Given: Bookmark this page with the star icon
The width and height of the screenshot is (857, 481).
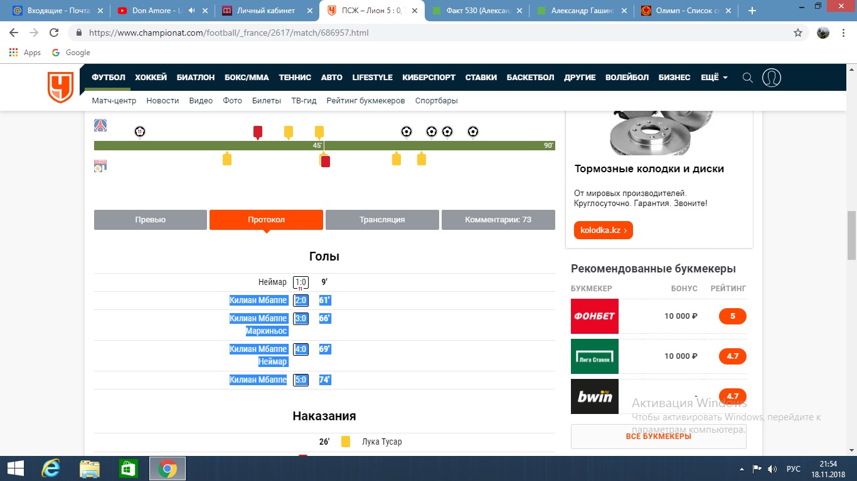Looking at the screenshot, I should click(x=798, y=33).
